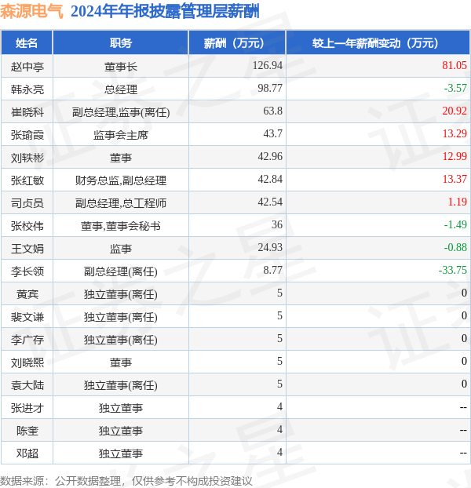The image size is (471, 488).
Task: Select the name 张瑜霞
Action: [x=27, y=135]
